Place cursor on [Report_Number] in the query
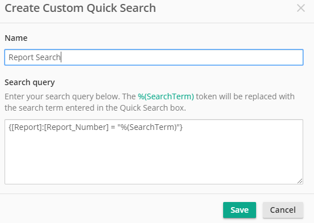This screenshot has height=223, width=314. [x=76, y=127]
